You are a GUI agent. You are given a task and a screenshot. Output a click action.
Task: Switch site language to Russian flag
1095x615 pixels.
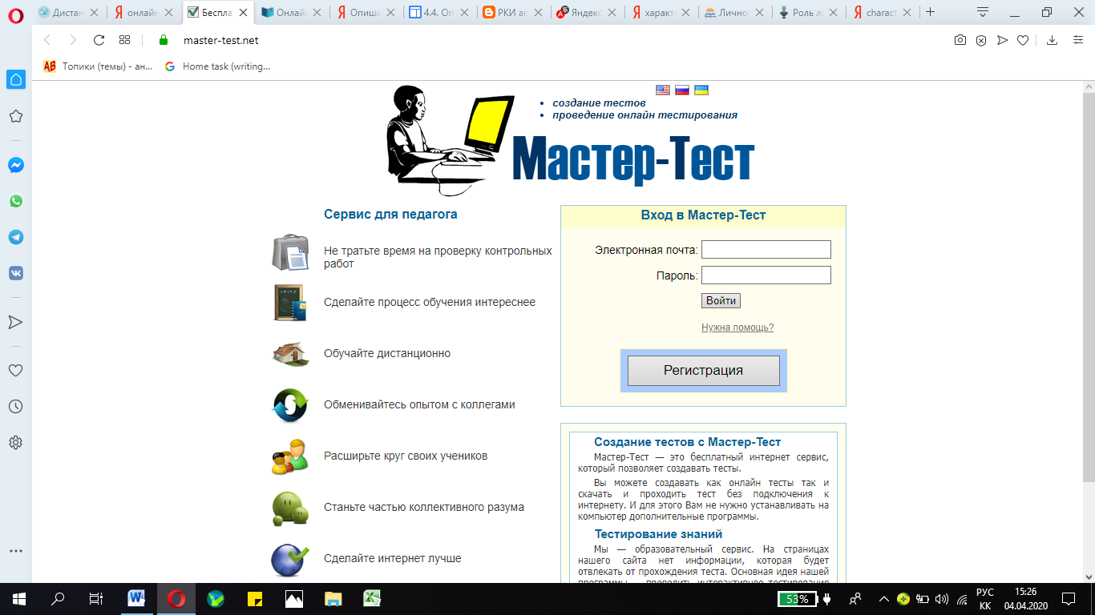point(682,90)
